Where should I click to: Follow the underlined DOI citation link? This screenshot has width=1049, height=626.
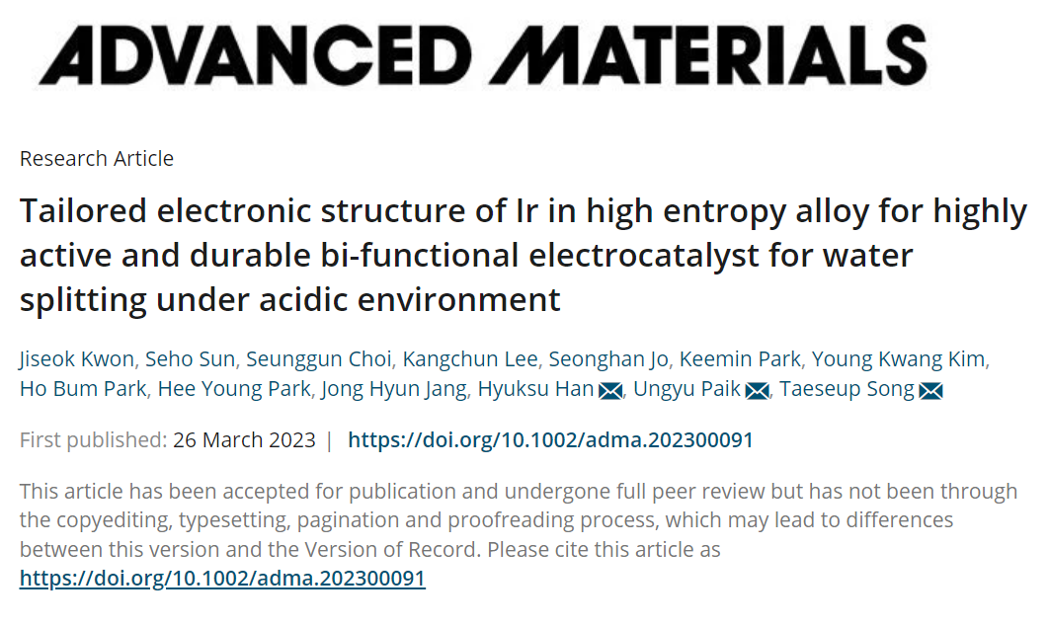click(x=223, y=579)
